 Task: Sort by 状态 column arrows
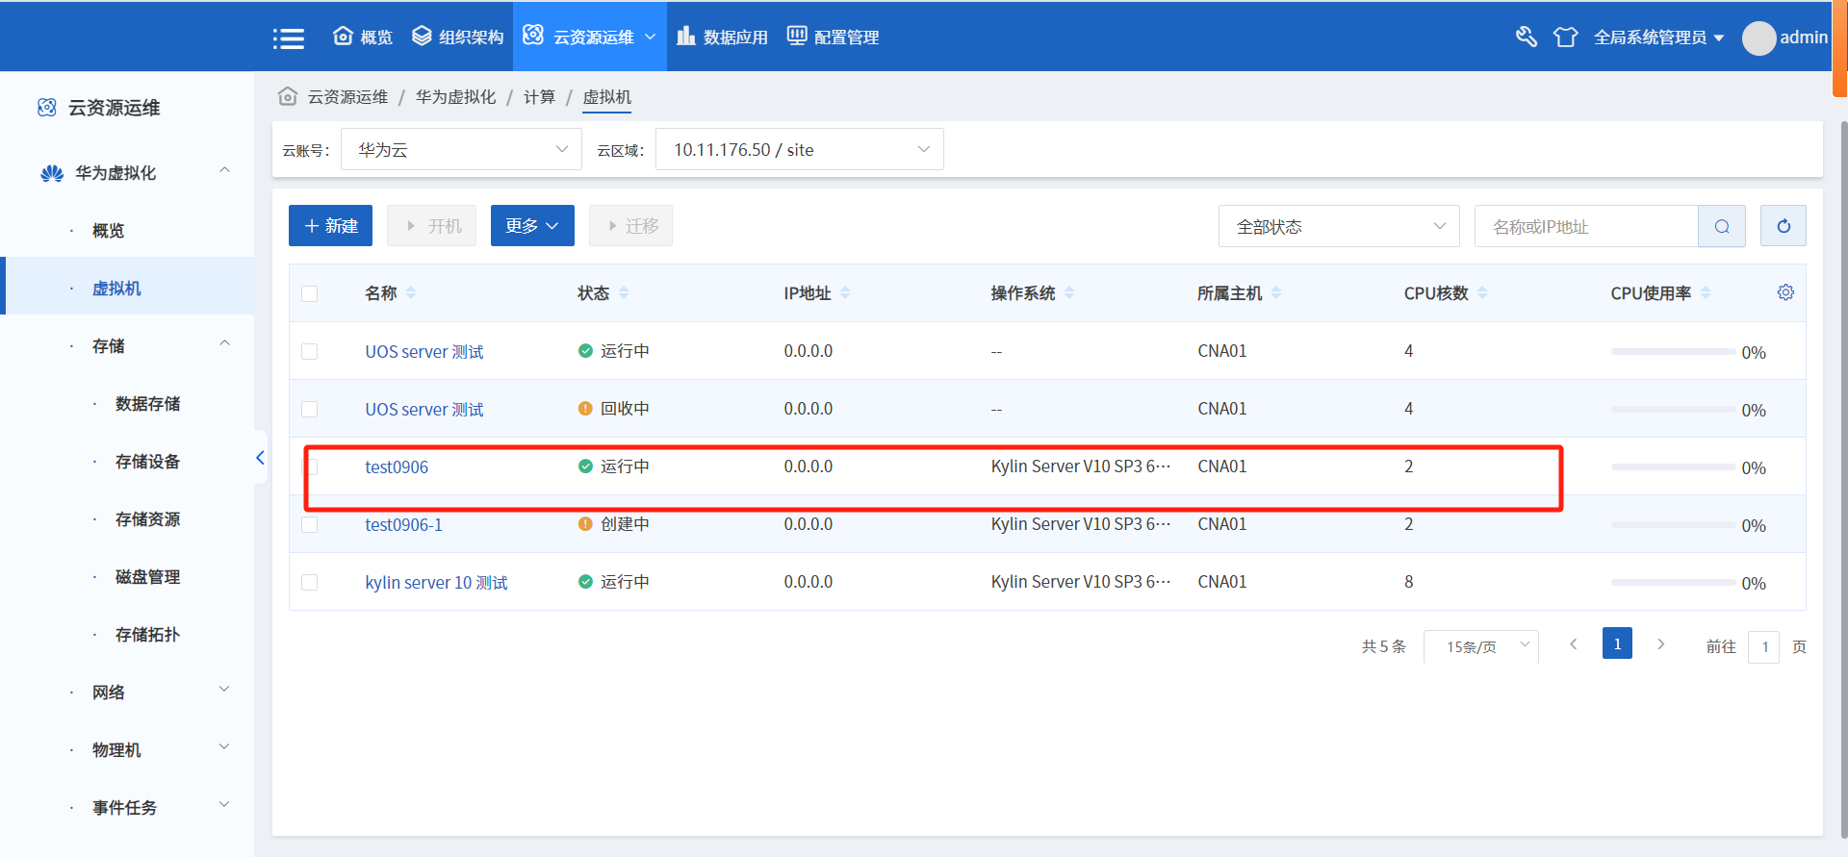(624, 292)
